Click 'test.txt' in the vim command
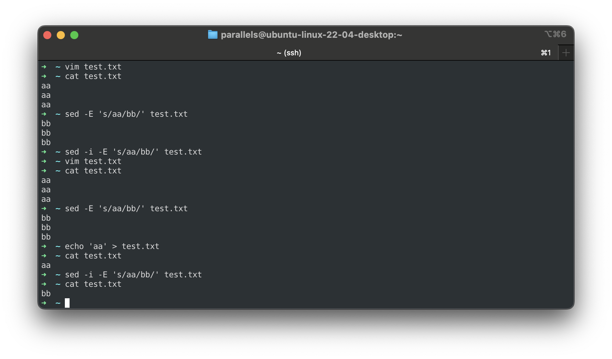Viewport: 612px width, 359px height. 103,67
